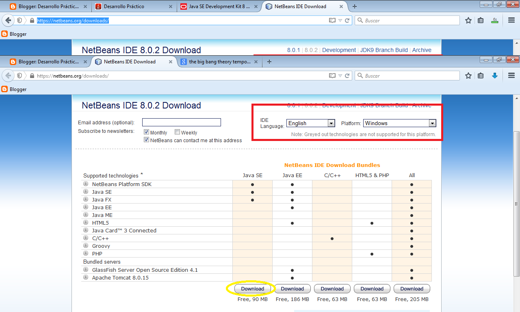Bookmark this page with the star icon
520x312 pixels.
click(x=468, y=76)
